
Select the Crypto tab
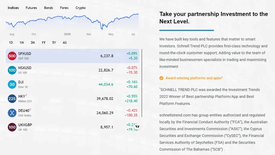pyautogui.click(x=81, y=8)
